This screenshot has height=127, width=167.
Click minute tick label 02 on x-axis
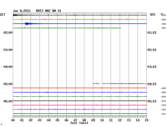(x=31, y=120)
